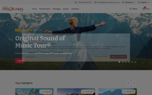Select the first hero carousel dot

tap(119, 62)
